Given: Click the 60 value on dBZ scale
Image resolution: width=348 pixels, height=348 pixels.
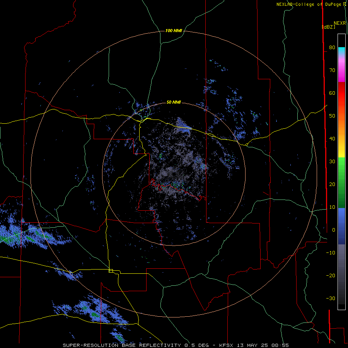Looking at the screenshot, I should pyautogui.click(x=332, y=93).
